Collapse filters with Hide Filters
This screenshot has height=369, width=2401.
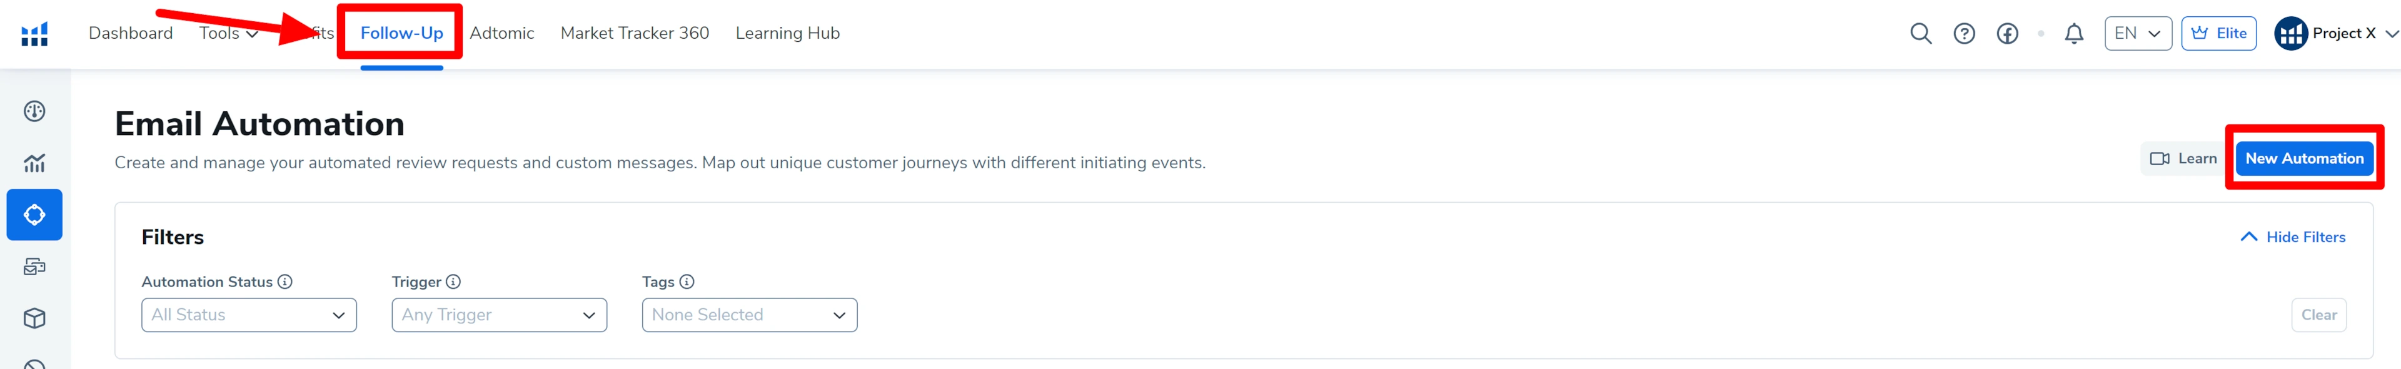(2292, 236)
